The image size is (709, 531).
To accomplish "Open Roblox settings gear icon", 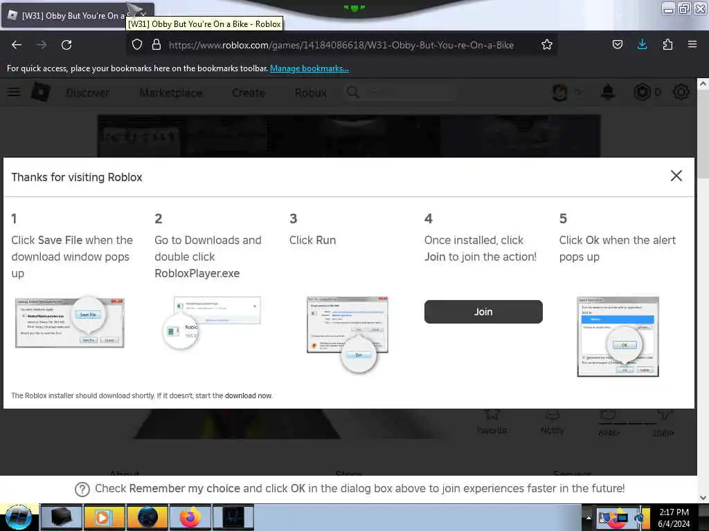I will point(681,92).
